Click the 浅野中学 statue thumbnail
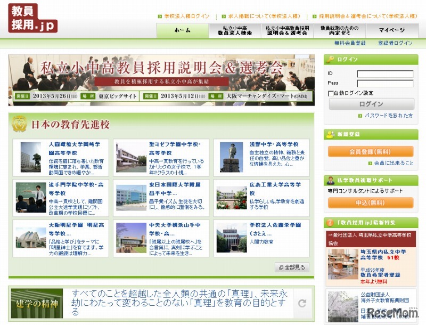 pyautogui.click(x=232, y=157)
